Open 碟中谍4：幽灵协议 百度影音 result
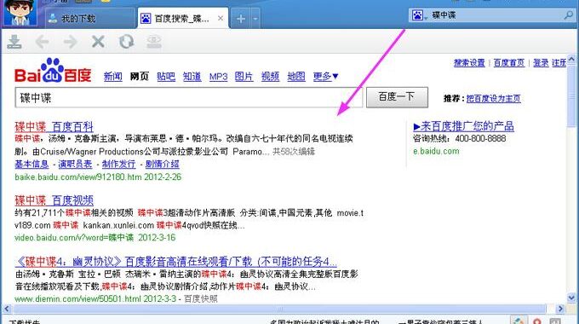The width and height of the screenshot is (579, 324). 175,262
